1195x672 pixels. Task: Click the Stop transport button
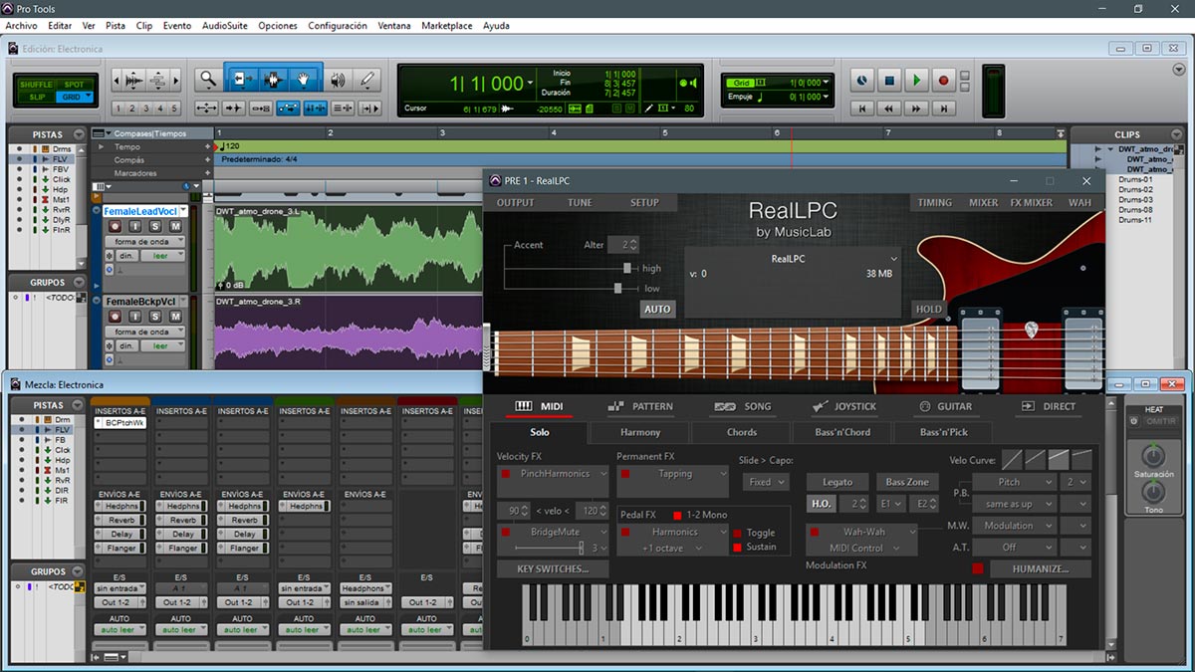pyautogui.click(x=890, y=80)
